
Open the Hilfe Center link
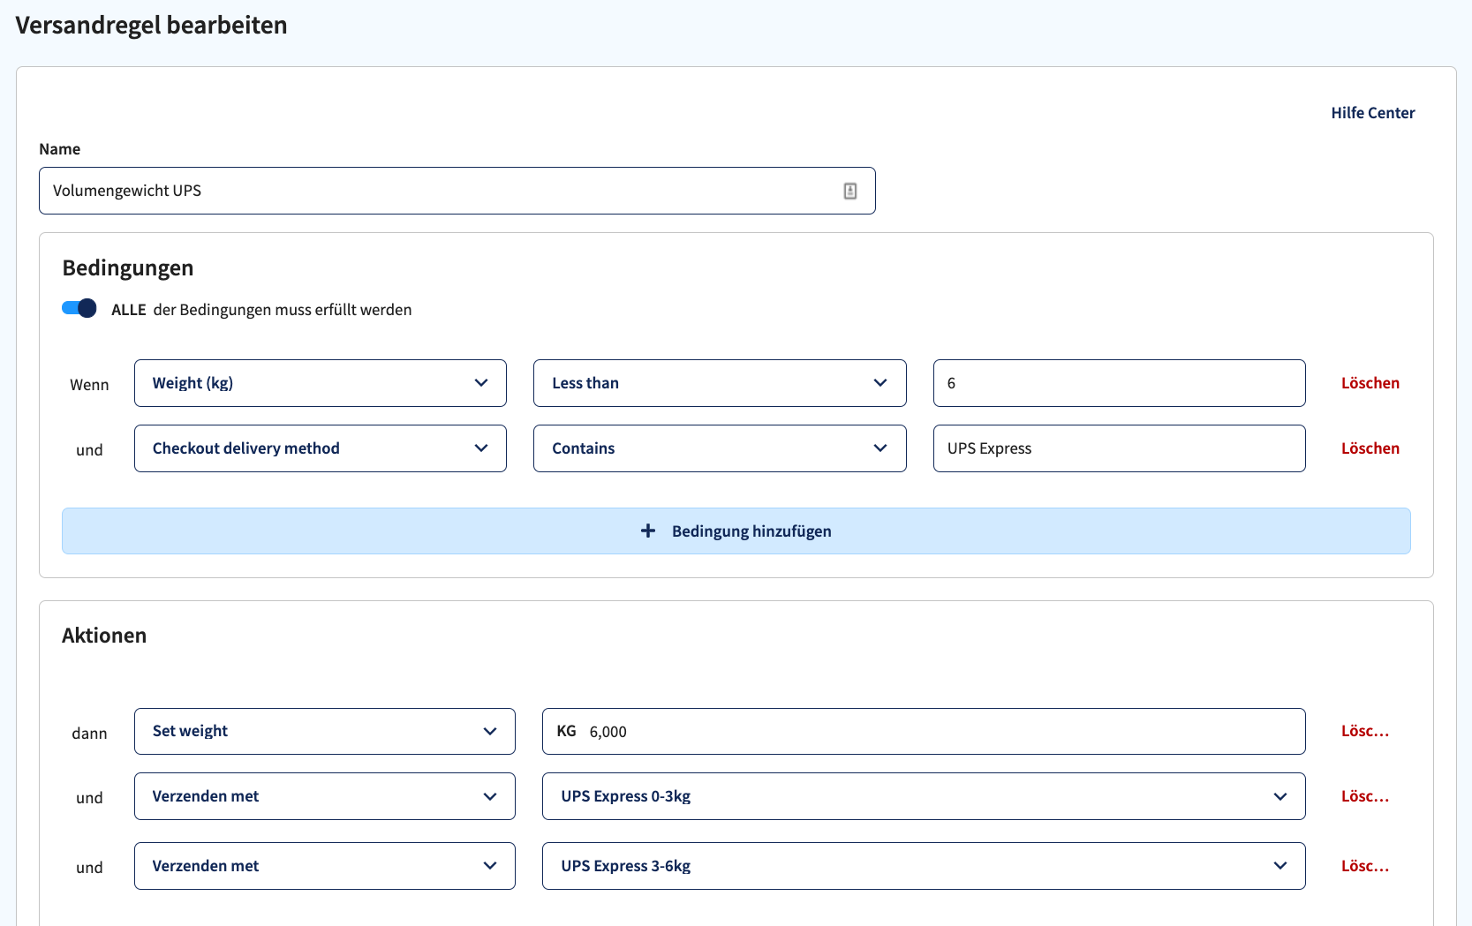point(1372,113)
